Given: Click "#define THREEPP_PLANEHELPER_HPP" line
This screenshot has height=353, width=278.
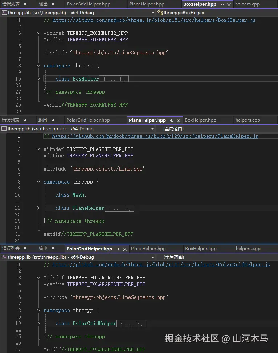Looking at the screenshot, I should tap(88, 156).
